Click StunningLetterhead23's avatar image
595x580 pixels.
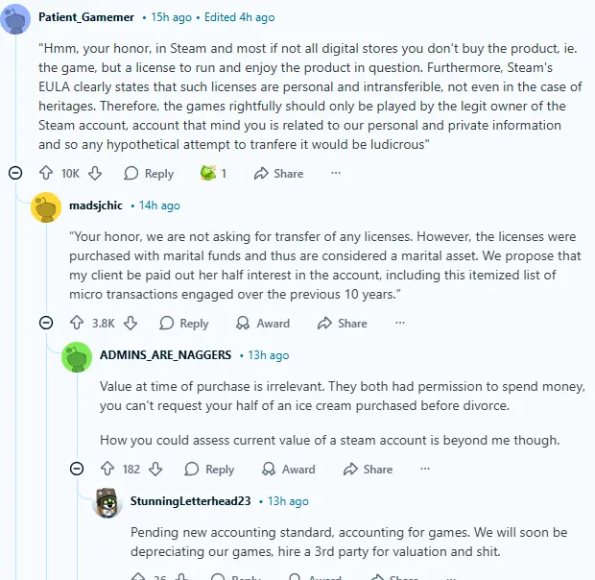click(x=107, y=502)
